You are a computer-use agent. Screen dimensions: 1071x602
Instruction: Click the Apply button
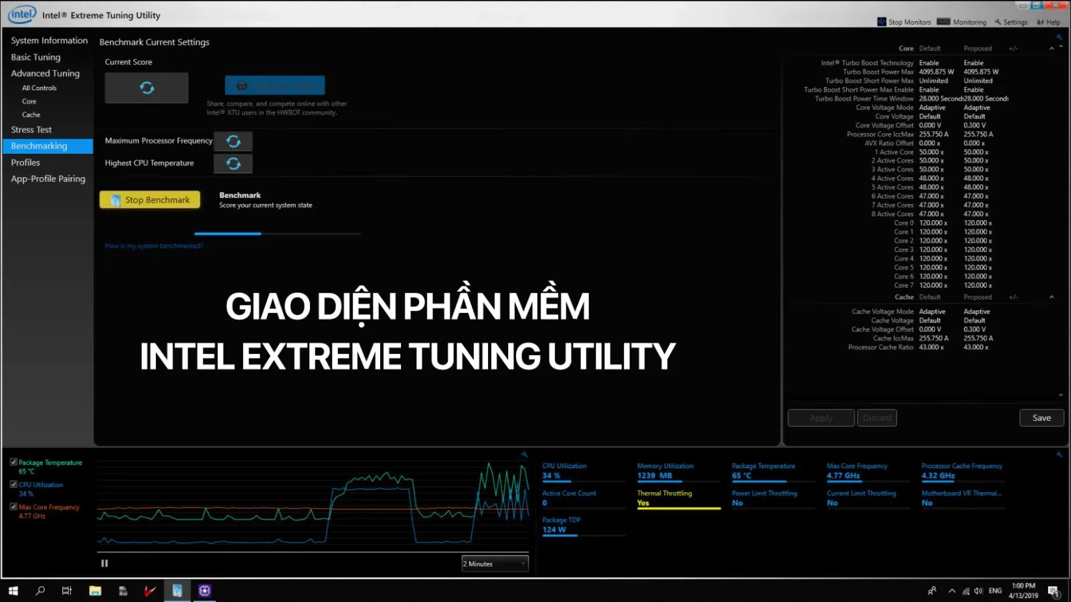click(821, 418)
